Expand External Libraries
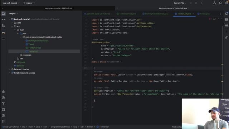Screen dimensions: 229x129 click(9, 69)
